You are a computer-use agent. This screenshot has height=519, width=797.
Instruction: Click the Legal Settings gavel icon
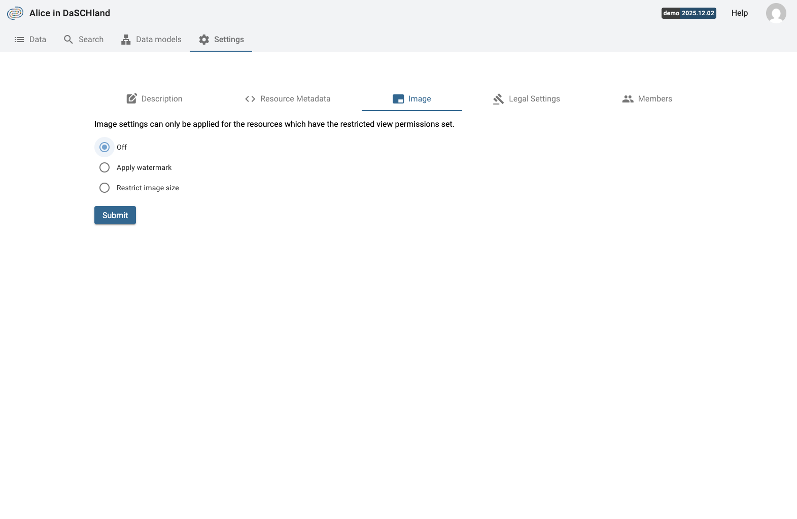pyautogui.click(x=498, y=99)
